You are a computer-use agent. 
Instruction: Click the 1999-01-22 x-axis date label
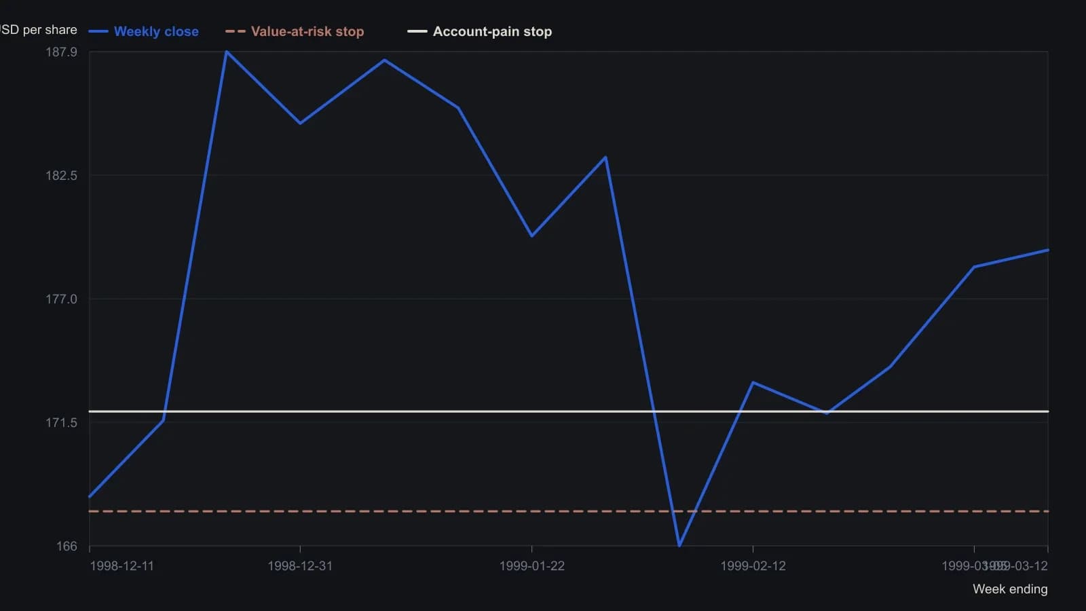(x=531, y=566)
